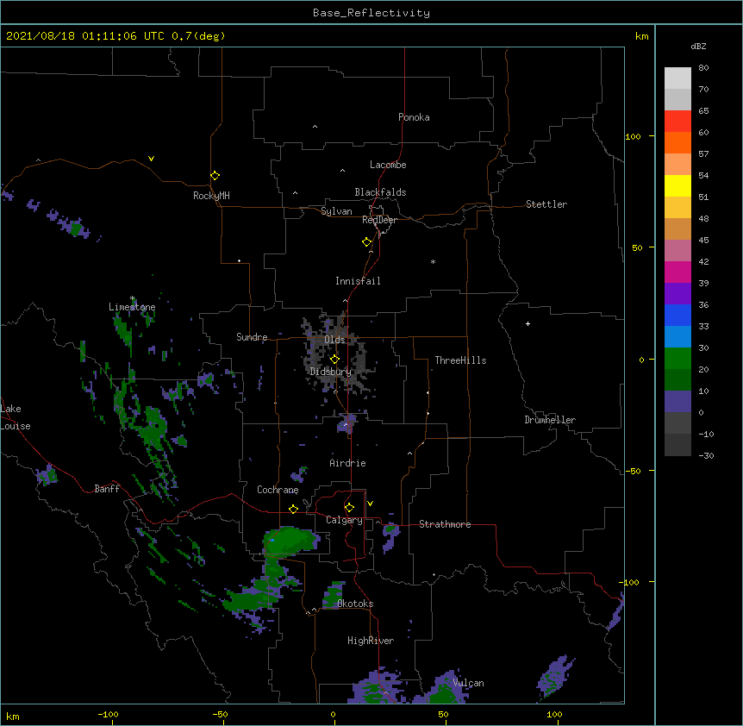The image size is (743, 726).
Task: Select the Olds label
Action: pos(334,340)
